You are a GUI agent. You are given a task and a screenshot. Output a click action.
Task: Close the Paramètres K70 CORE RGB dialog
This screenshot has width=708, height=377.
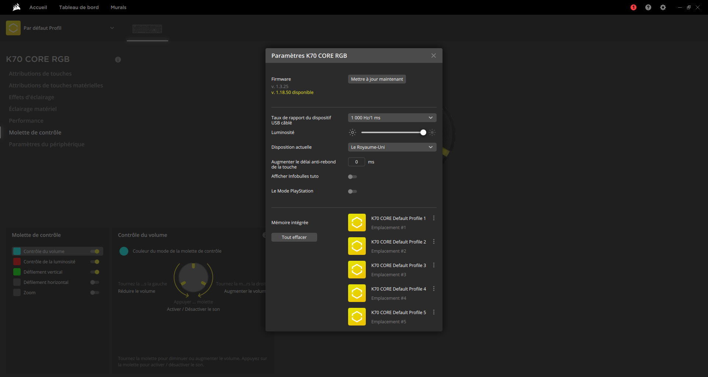434,56
